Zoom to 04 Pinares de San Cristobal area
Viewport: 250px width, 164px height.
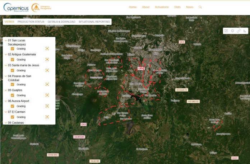47,84
